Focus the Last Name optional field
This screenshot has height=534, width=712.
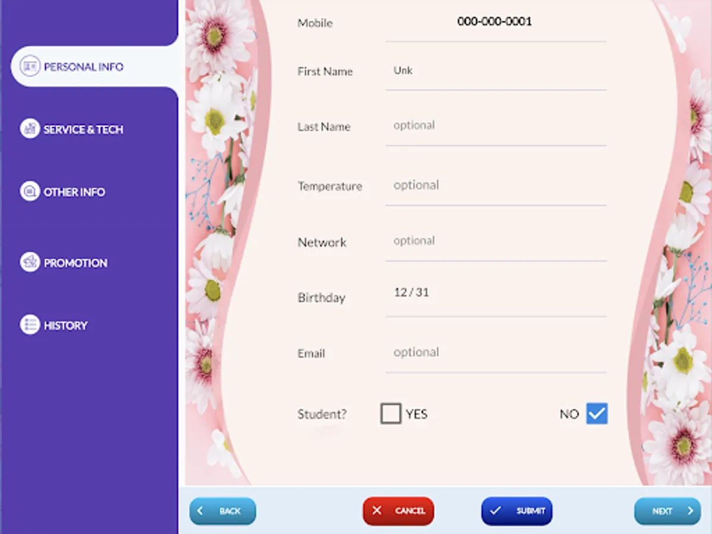(495, 126)
